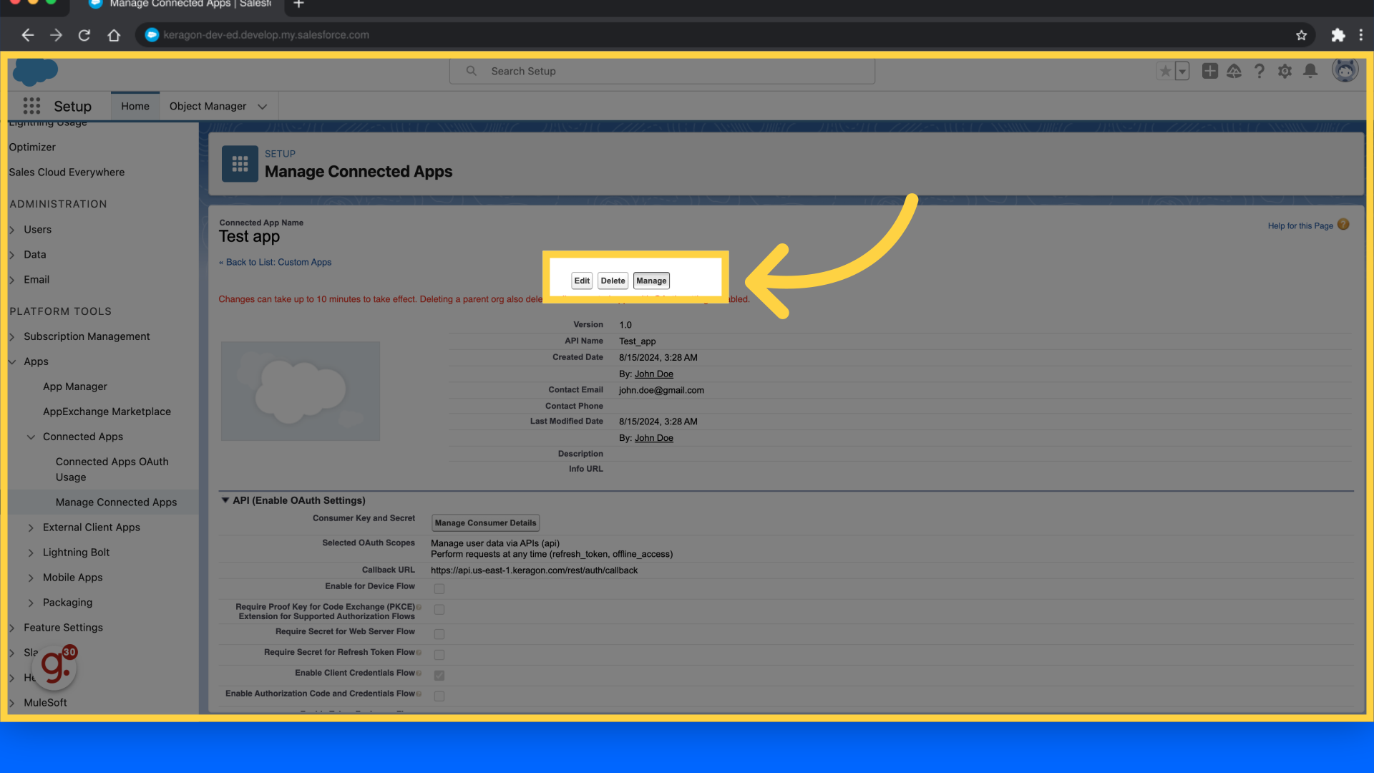1374x773 pixels.
Task: Open Sales Cloud Everywhere in sidebar
Action: 67,172
